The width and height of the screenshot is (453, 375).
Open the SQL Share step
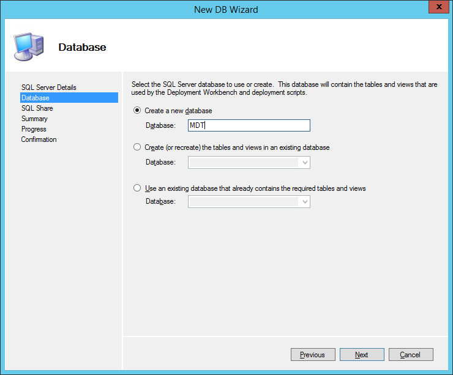coord(37,108)
